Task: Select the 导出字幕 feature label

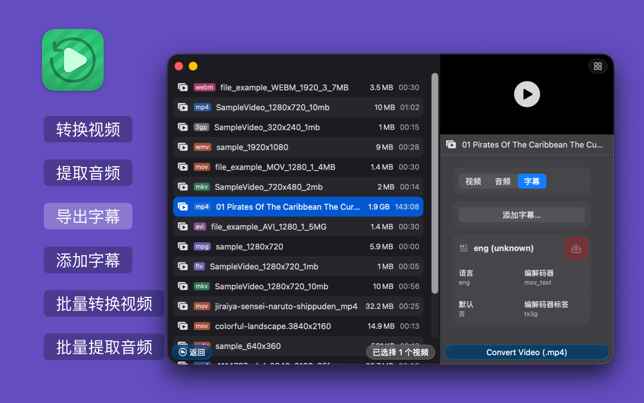Action: pyautogui.click(x=88, y=216)
